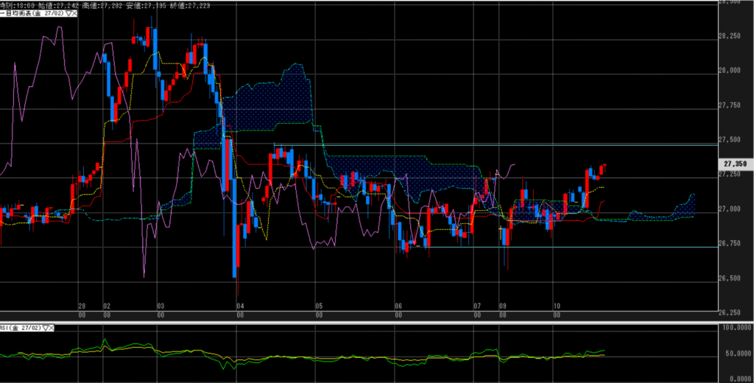Click the 終値 closing price readout

coord(188,4)
